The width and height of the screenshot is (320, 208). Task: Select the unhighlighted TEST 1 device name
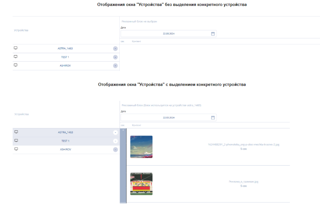[65, 57]
